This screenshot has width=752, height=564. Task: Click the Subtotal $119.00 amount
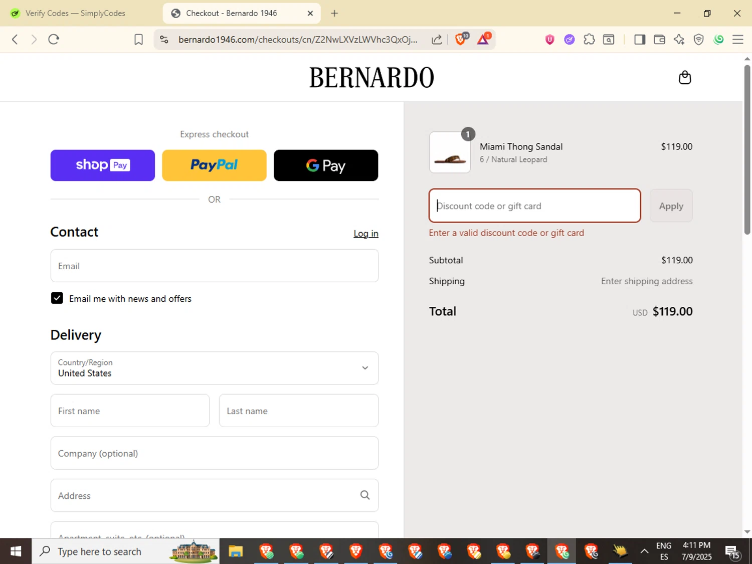point(677,260)
